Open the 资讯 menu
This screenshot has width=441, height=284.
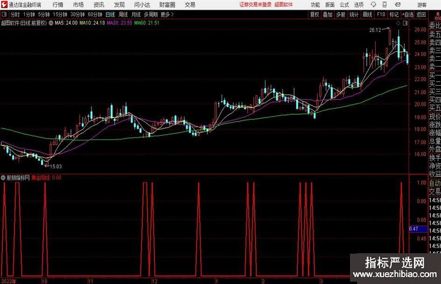[x=99, y=5]
